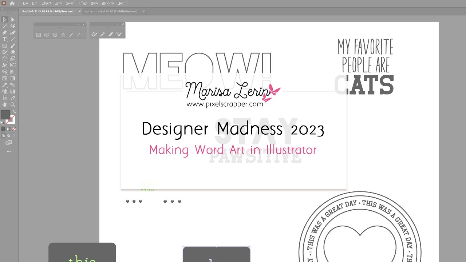Open the Help menu
This screenshot has height=262, width=466.
click(x=121, y=3)
